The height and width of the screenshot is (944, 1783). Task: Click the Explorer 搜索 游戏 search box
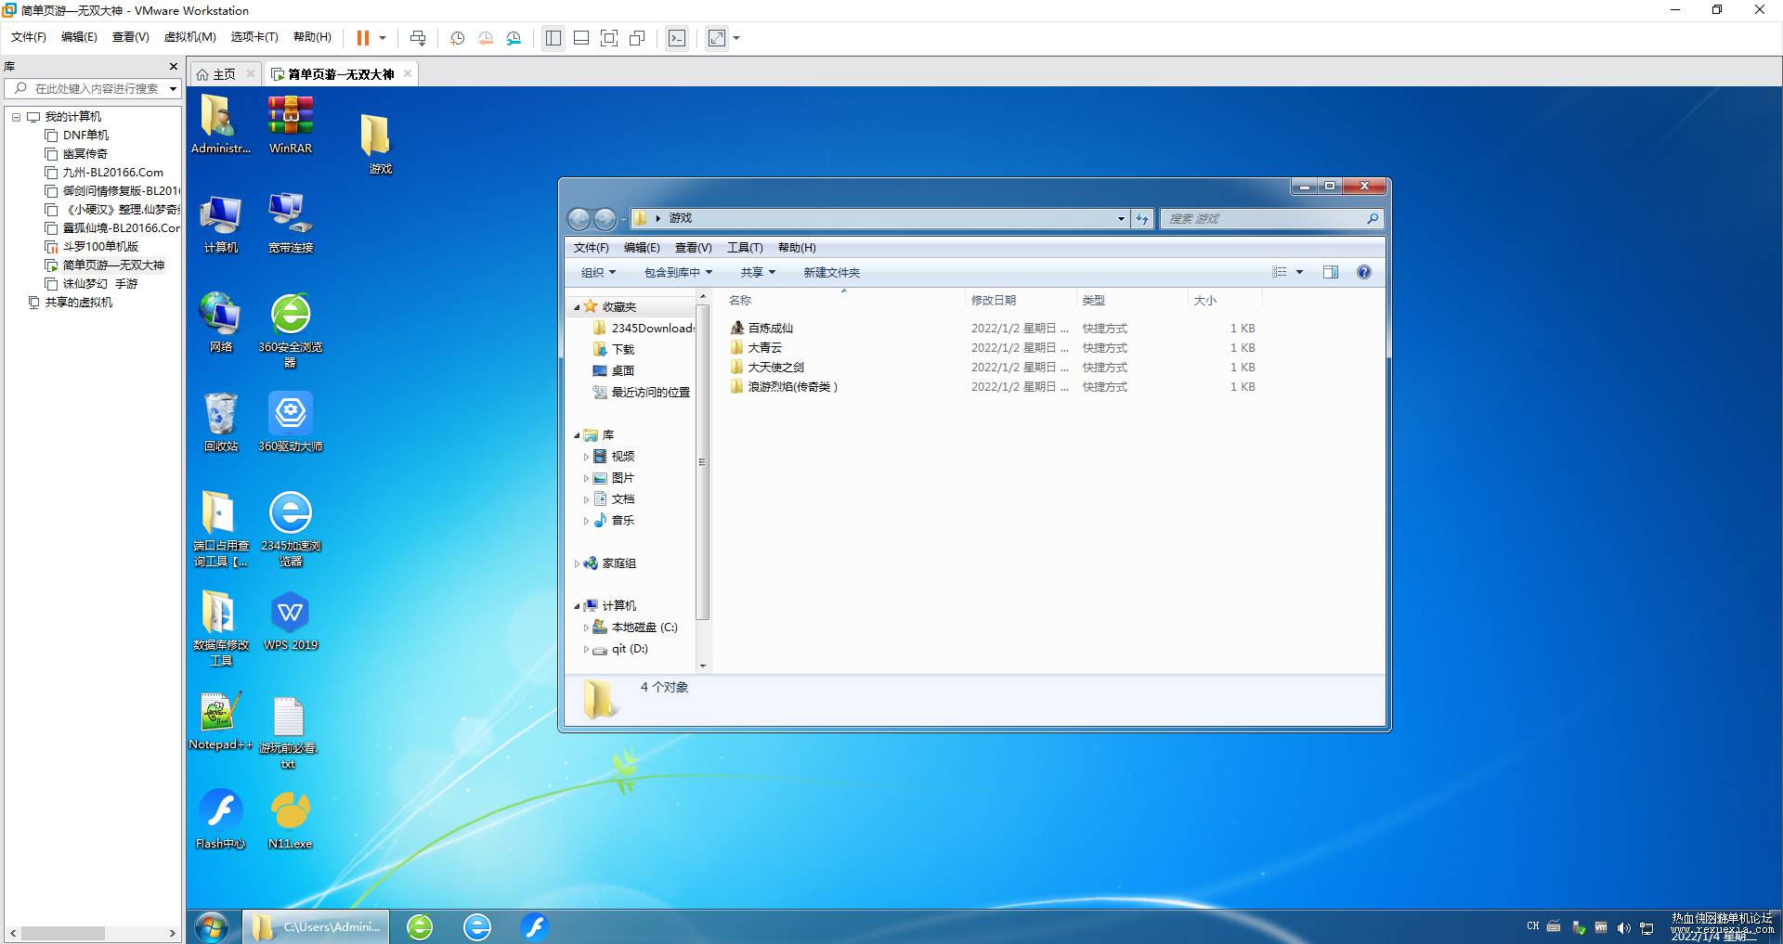pos(1271,219)
